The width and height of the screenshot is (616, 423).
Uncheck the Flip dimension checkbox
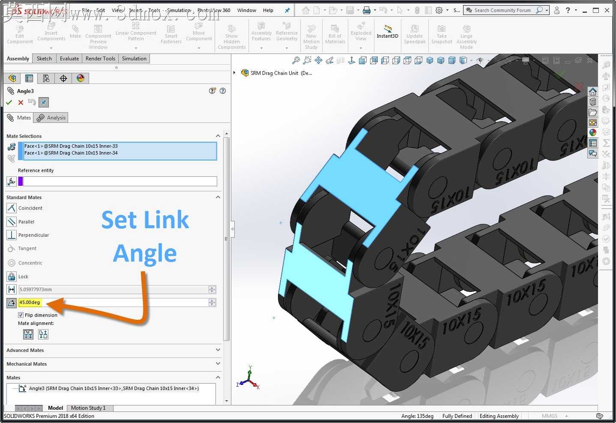click(x=21, y=315)
